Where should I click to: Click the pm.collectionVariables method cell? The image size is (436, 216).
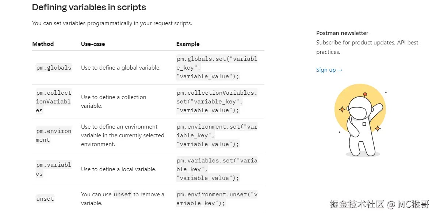(x=54, y=102)
